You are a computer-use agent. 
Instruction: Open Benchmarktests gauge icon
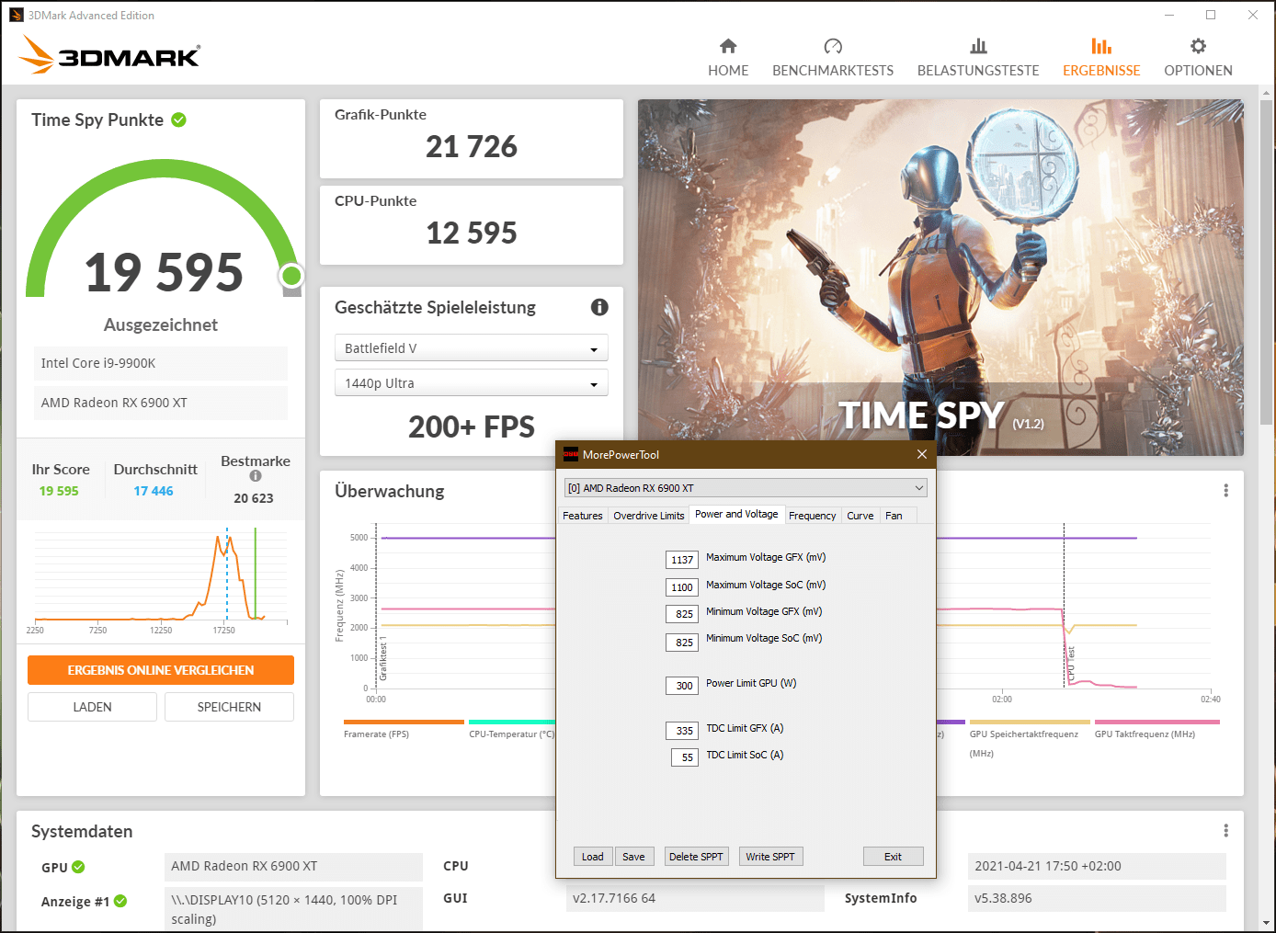click(833, 46)
